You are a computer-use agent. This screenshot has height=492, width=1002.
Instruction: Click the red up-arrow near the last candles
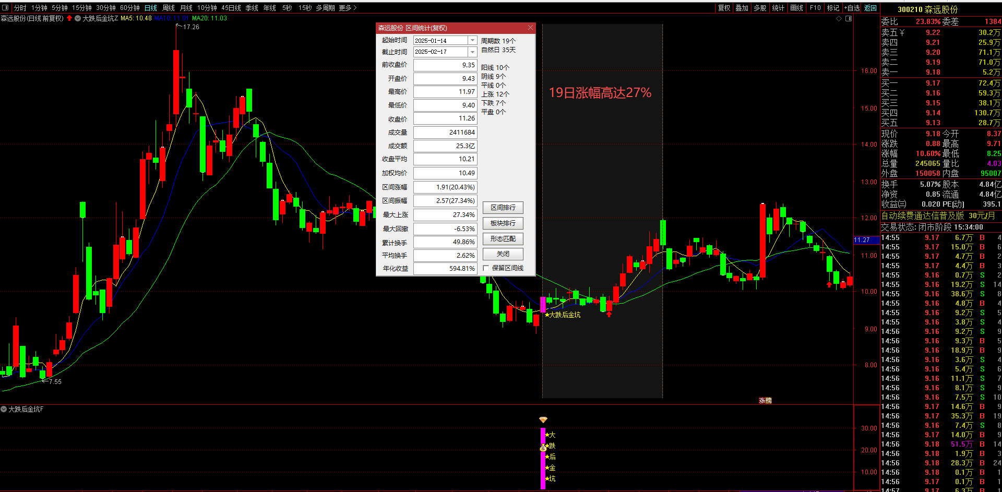(x=829, y=284)
